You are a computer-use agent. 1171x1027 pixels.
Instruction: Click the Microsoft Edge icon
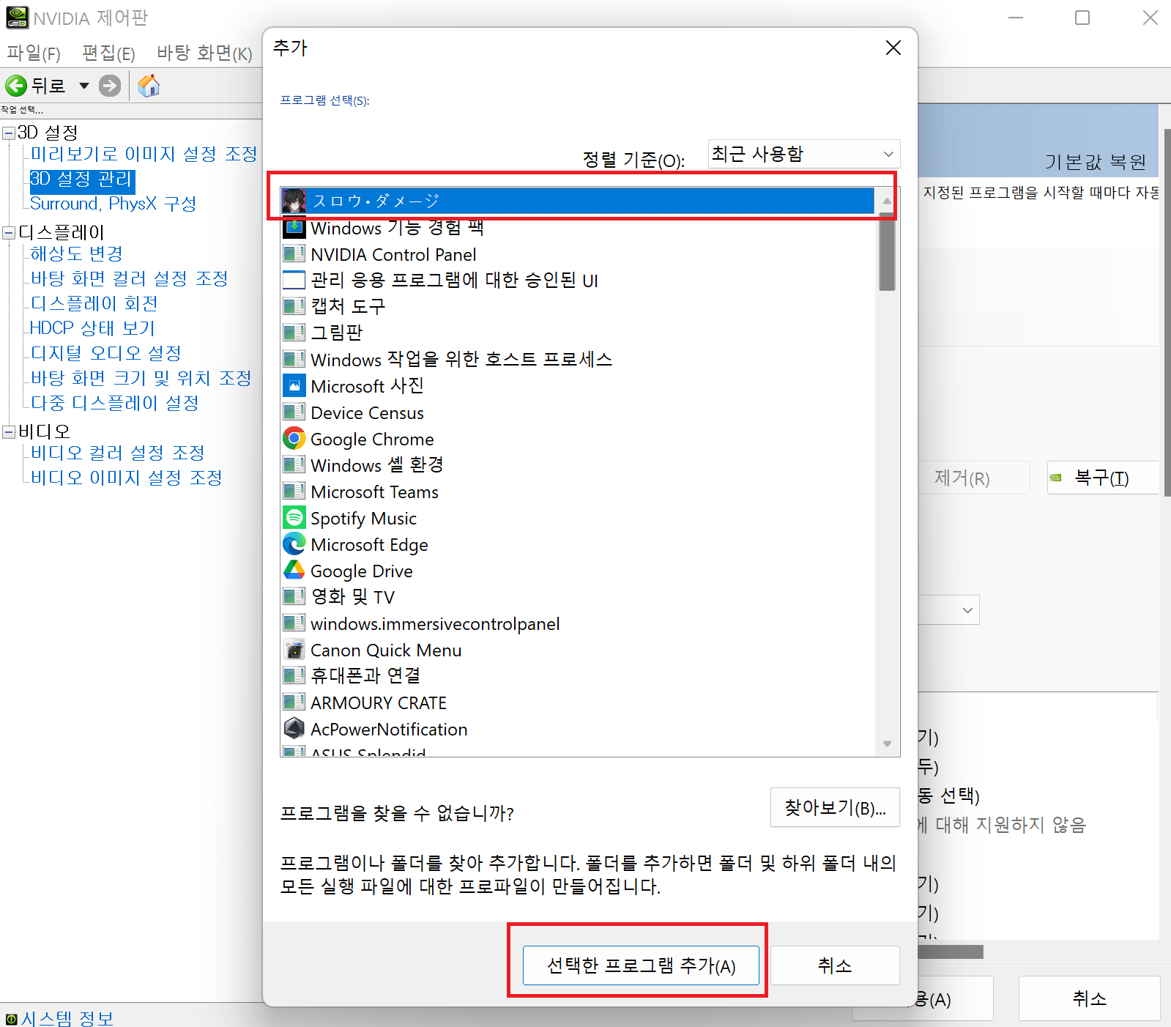[x=294, y=544]
